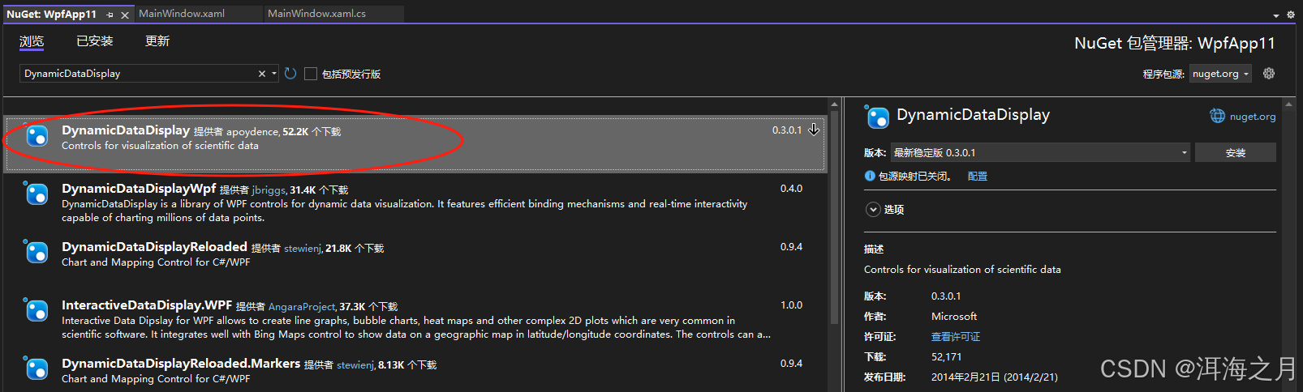Click version 0.4.0 of DynamicDataDisplayWpf

pyautogui.click(x=791, y=189)
